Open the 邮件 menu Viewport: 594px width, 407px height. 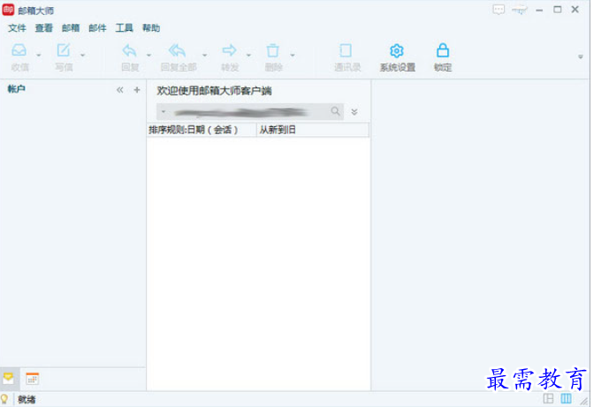pyautogui.click(x=97, y=28)
